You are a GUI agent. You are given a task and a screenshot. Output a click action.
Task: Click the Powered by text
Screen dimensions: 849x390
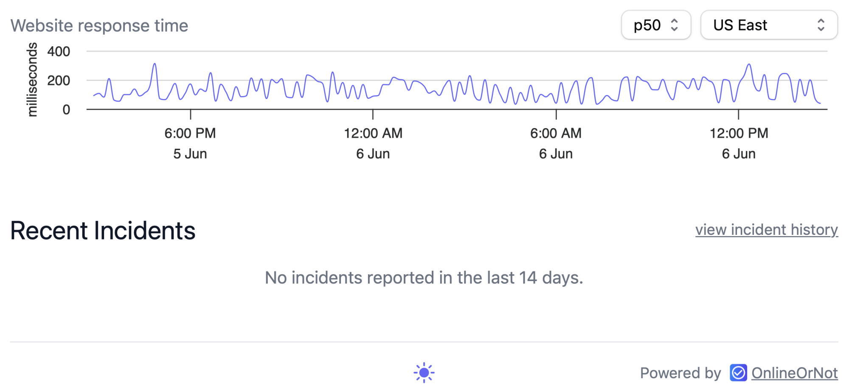tap(680, 373)
